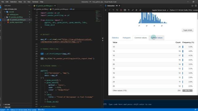Viewport: 198px width, 111px height.
Task: Select the Common values tab
Action: click(140, 38)
